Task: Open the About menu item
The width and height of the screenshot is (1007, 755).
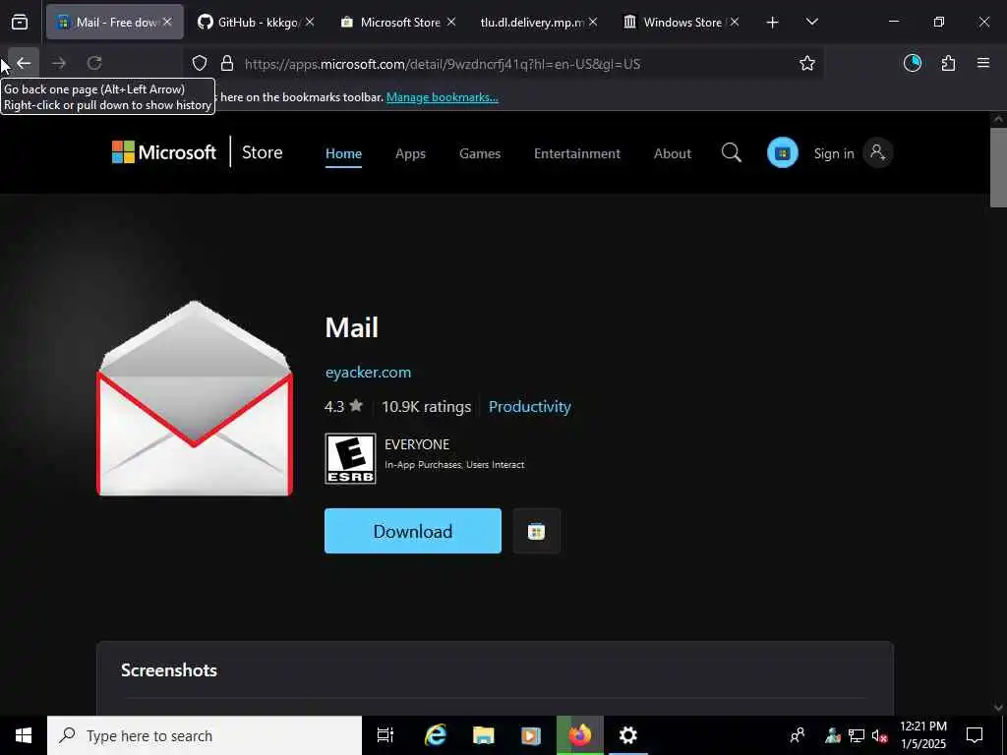Action: (673, 153)
